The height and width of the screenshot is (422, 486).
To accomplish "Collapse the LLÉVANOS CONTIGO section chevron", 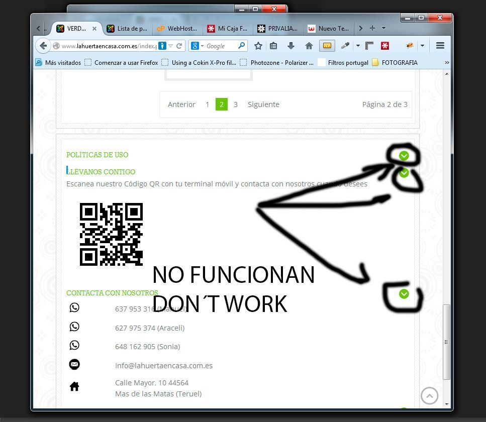I will pos(404,173).
